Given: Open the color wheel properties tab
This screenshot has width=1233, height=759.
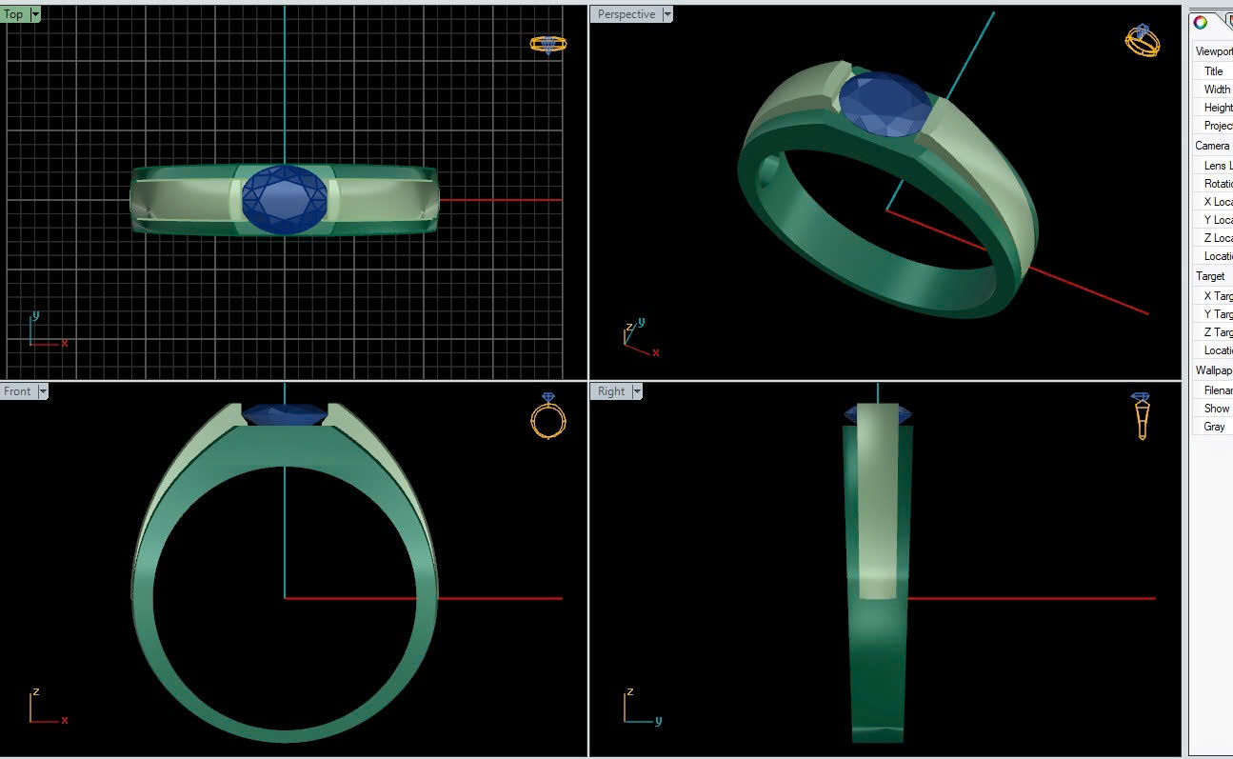Looking at the screenshot, I should pyautogui.click(x=1201, y=22).
